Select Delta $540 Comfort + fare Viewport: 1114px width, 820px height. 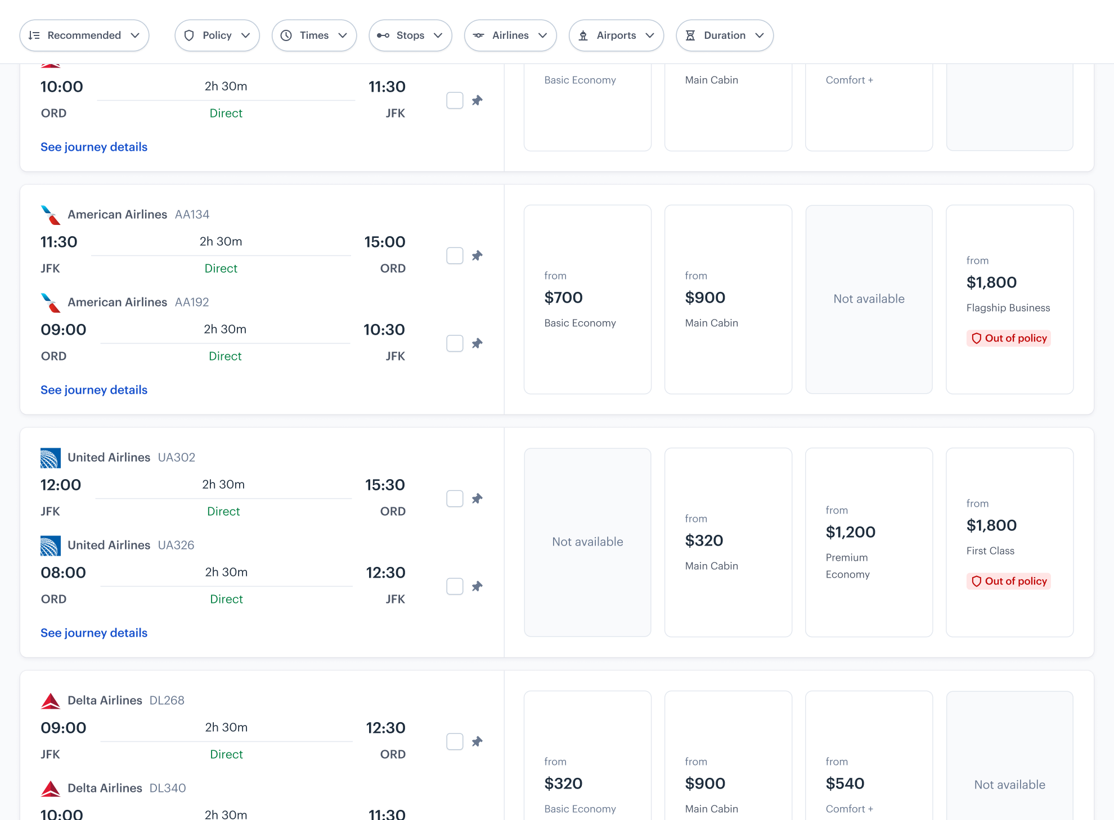(869, 755)
